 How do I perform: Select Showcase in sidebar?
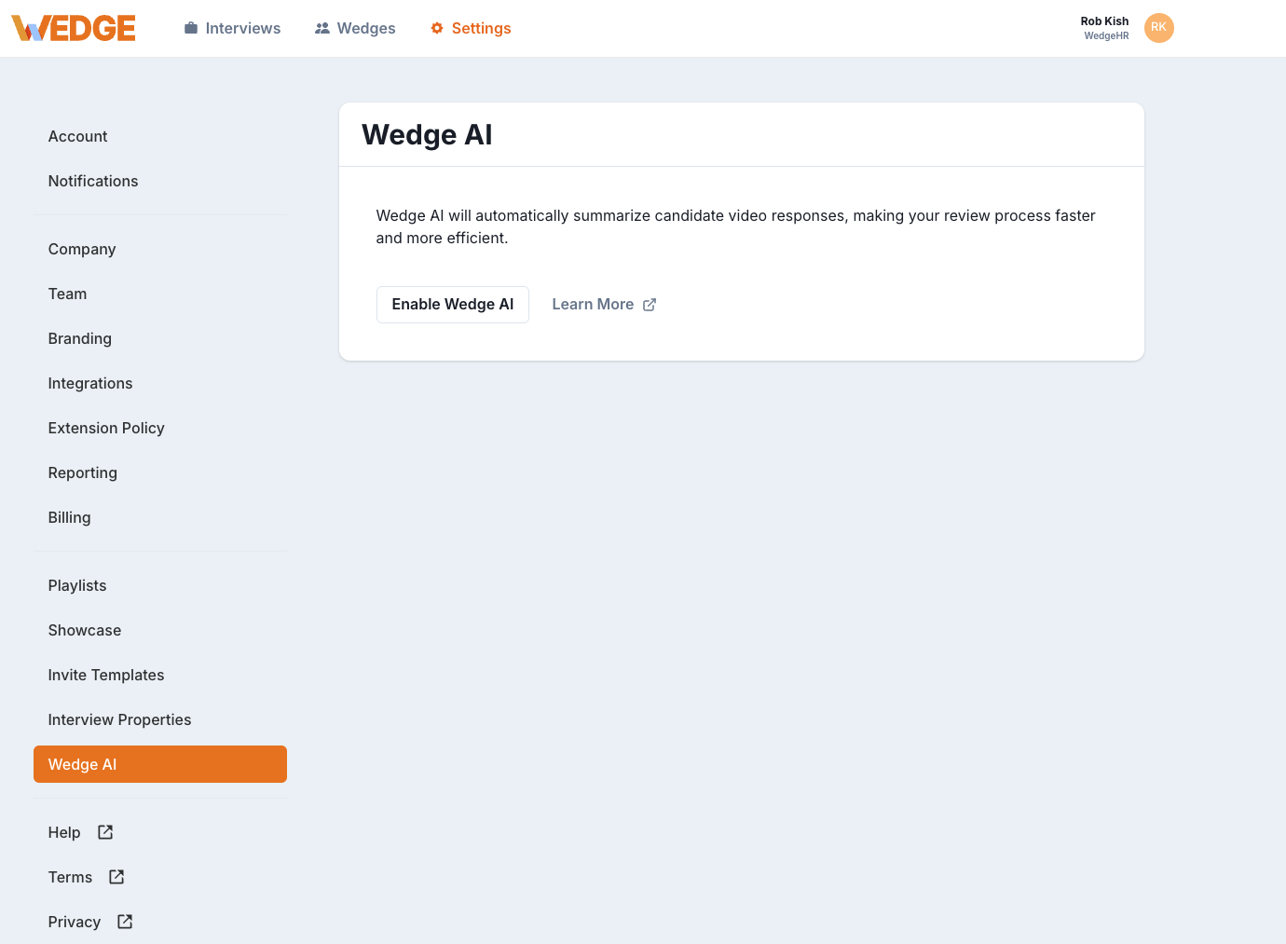160,630
